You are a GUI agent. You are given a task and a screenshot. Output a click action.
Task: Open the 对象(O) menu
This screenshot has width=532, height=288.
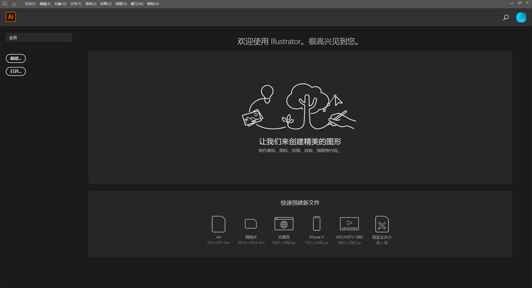60,4
